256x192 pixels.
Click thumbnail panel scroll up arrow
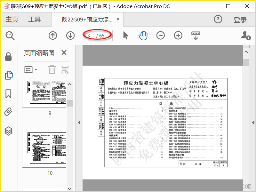[x=69, y=84]
